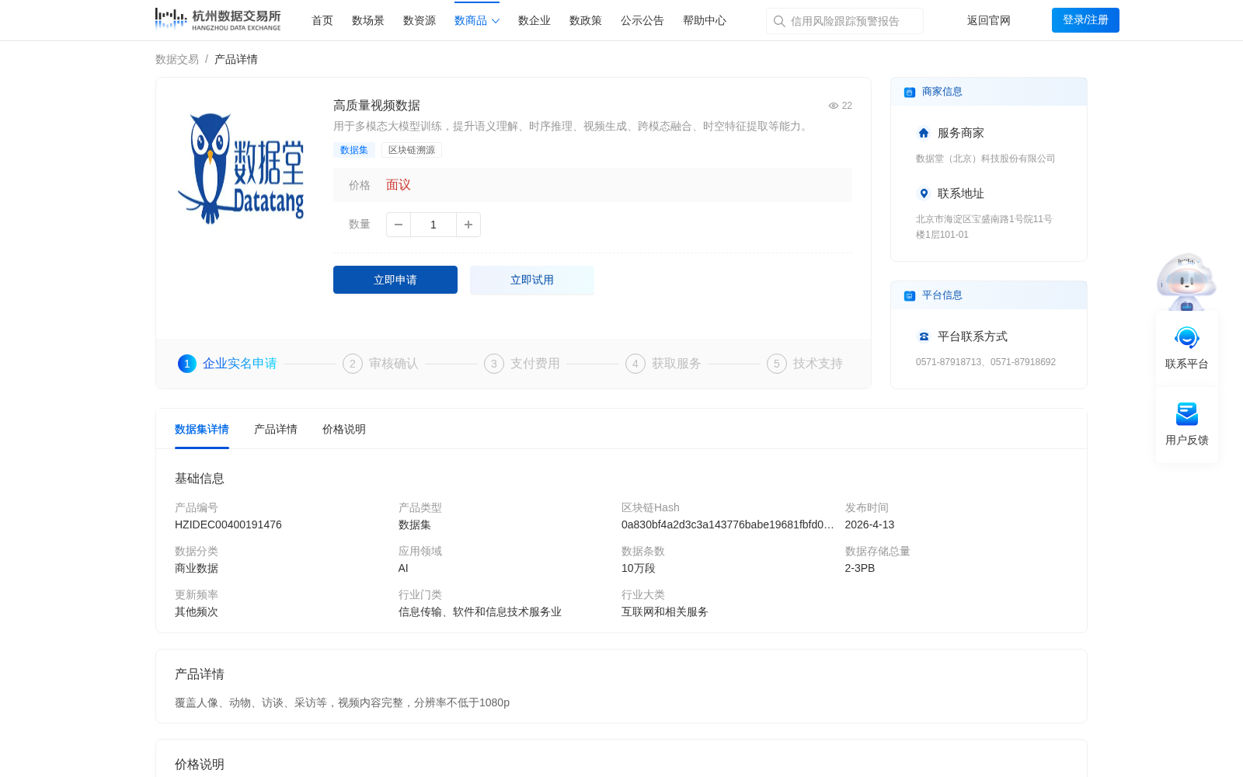Screen dimensions: 1243x777
Task: Click 返回官网 link
Action: [x=989, y=21]
